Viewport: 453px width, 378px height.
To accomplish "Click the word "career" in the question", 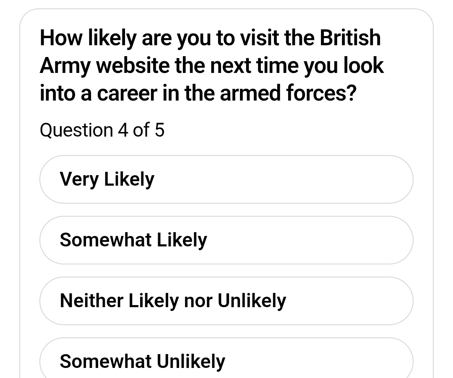I will (x=127, y=93).
